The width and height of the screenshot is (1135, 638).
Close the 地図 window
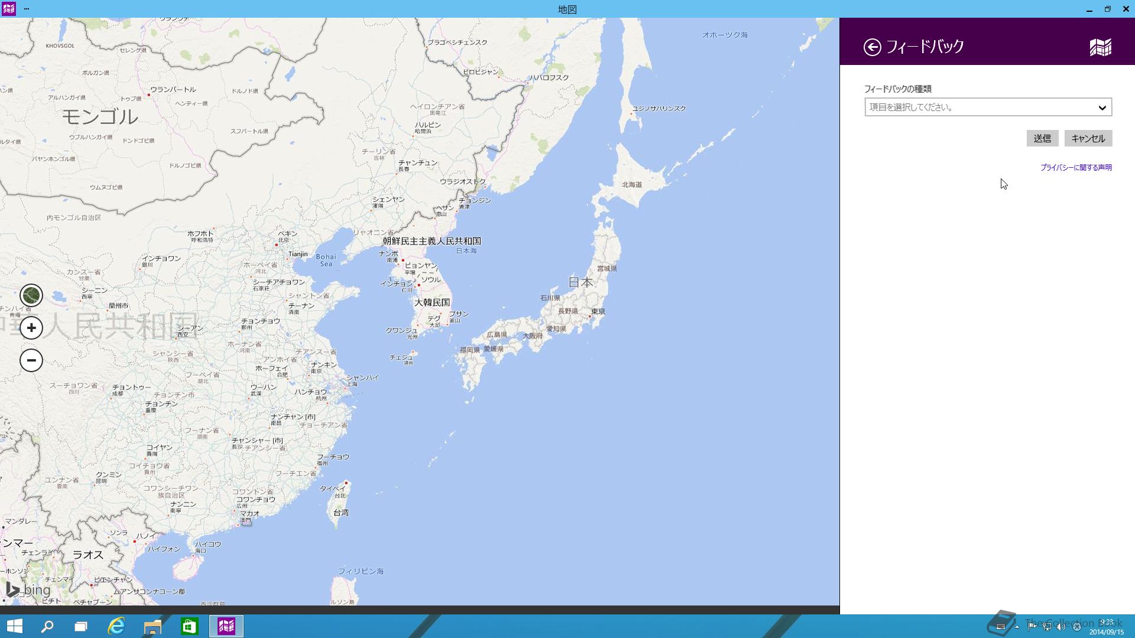pyautogui.click(x=1126, y=9)
